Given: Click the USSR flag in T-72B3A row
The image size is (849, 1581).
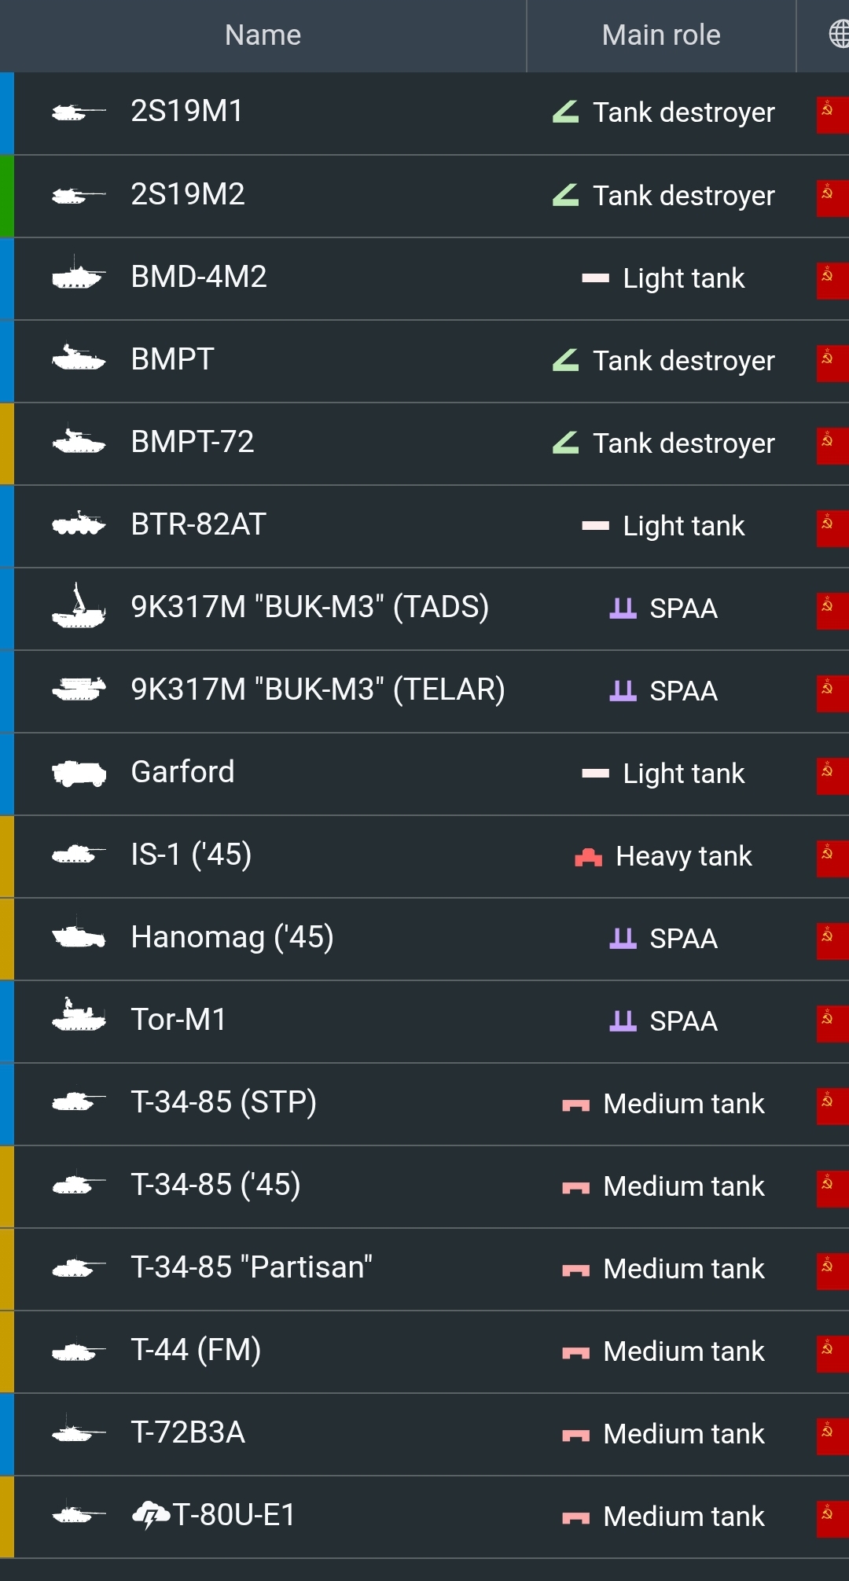Looking at the screenshot, I should 832,1433.
